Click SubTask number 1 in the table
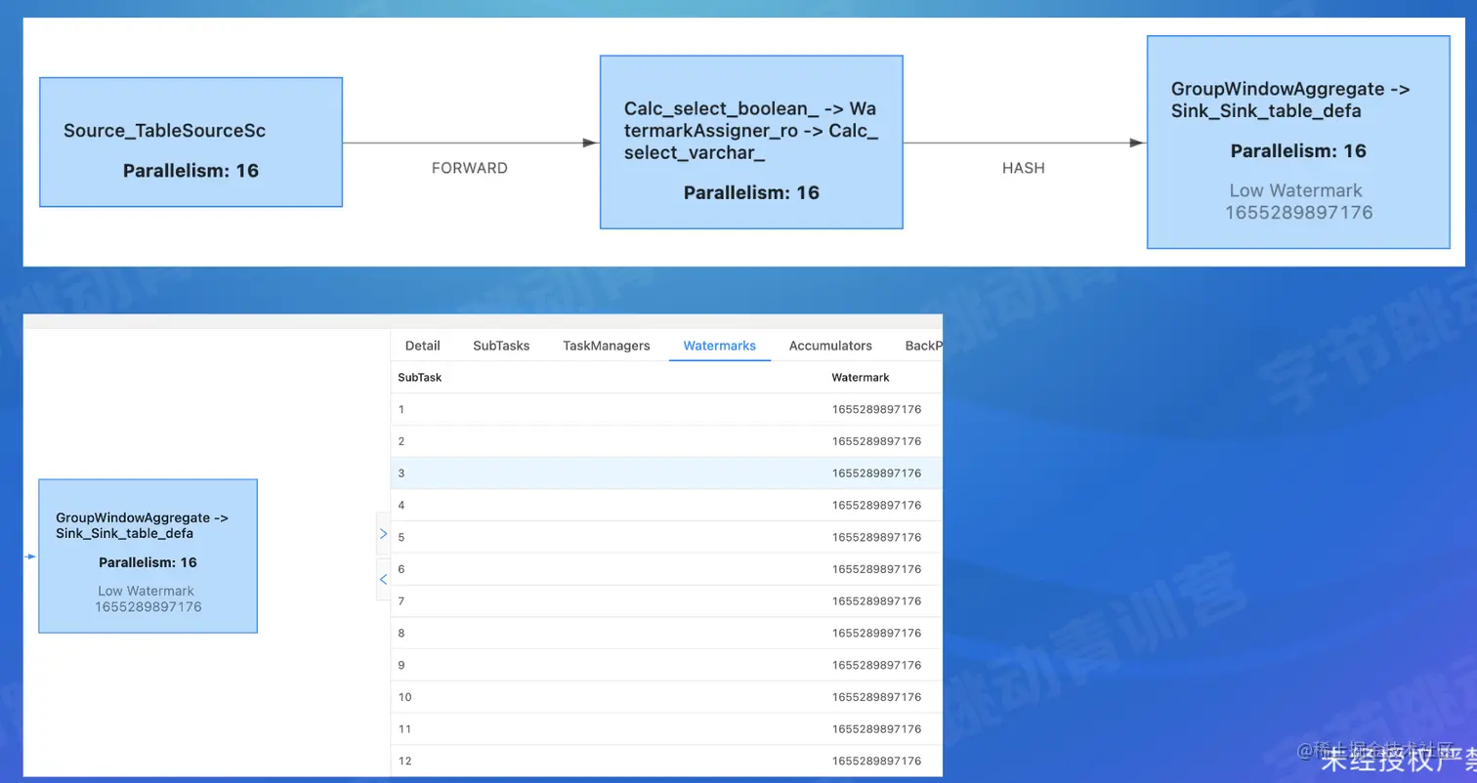Image resolution: width=1477 pixels, height=783 pixels. [401, 409]
